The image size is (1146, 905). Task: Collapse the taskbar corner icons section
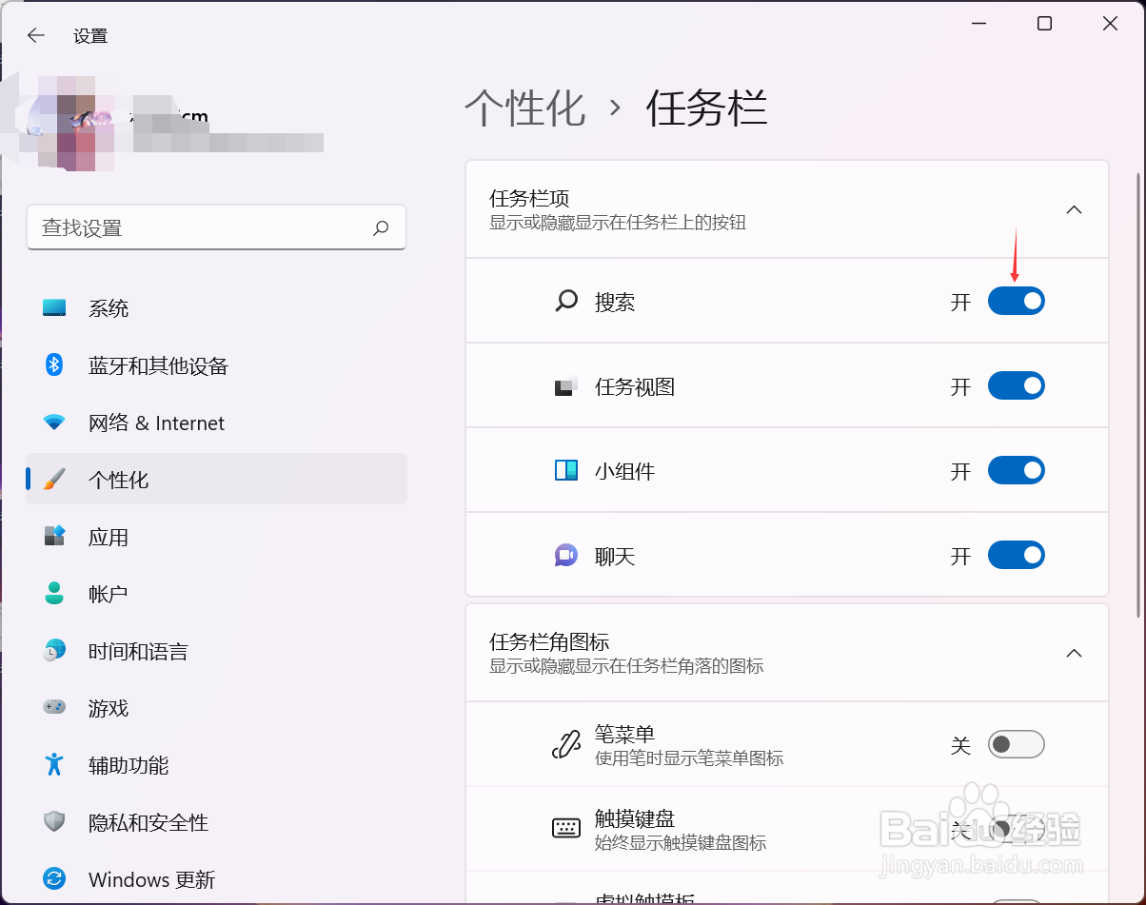tap(1074, 654)
